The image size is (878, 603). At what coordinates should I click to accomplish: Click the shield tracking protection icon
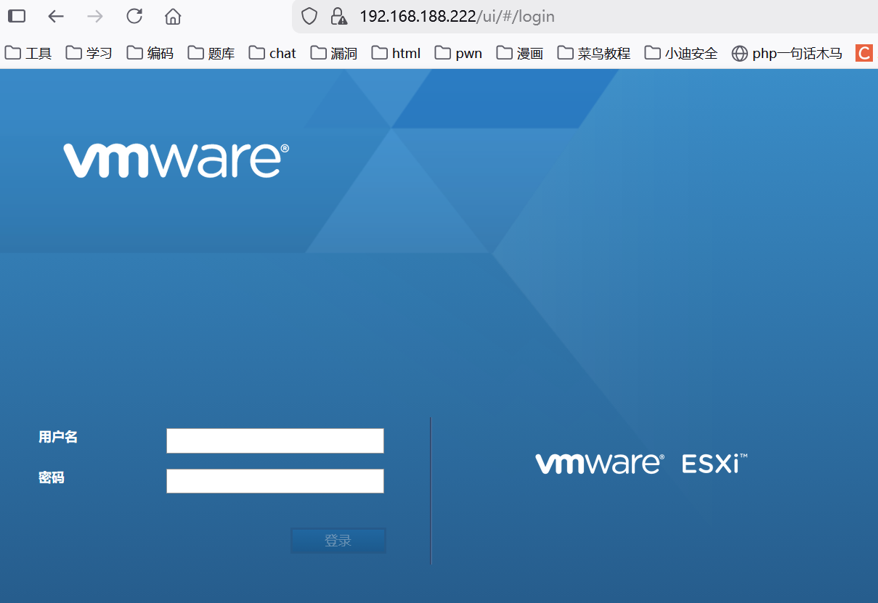tap(309, 16)
